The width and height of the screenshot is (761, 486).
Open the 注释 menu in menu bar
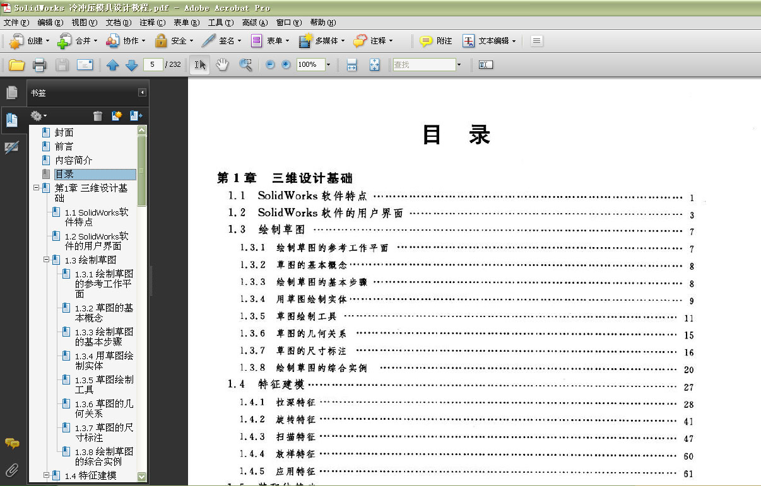click(x=153, y=23)
